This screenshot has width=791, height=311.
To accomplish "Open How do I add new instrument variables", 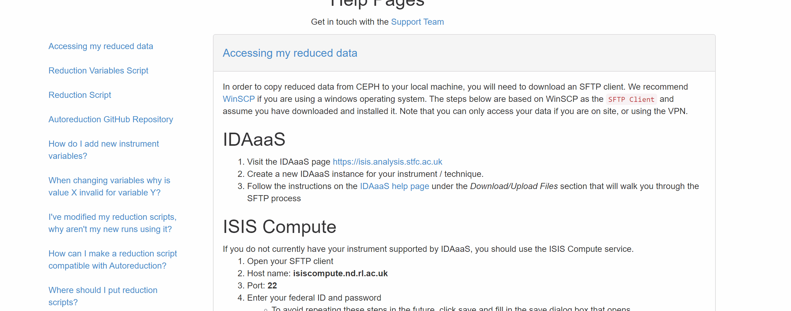I will coord(104,150).
